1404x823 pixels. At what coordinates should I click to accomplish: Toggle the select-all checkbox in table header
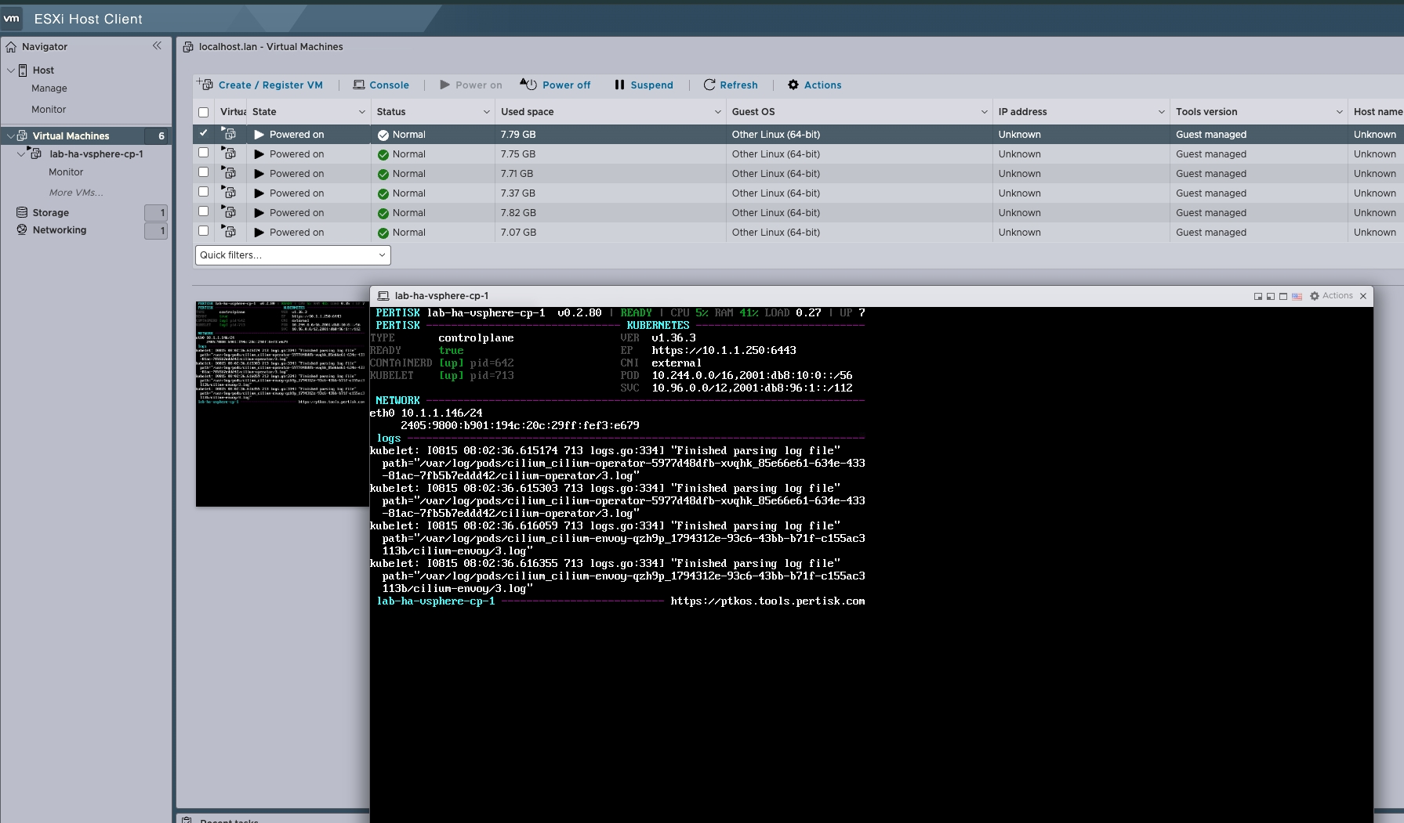pyautogui.click(x=204, y=112)
